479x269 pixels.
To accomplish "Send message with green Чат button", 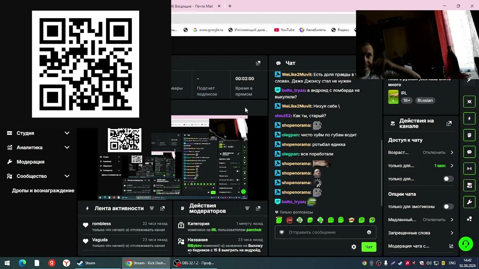I will coord(369,247).
